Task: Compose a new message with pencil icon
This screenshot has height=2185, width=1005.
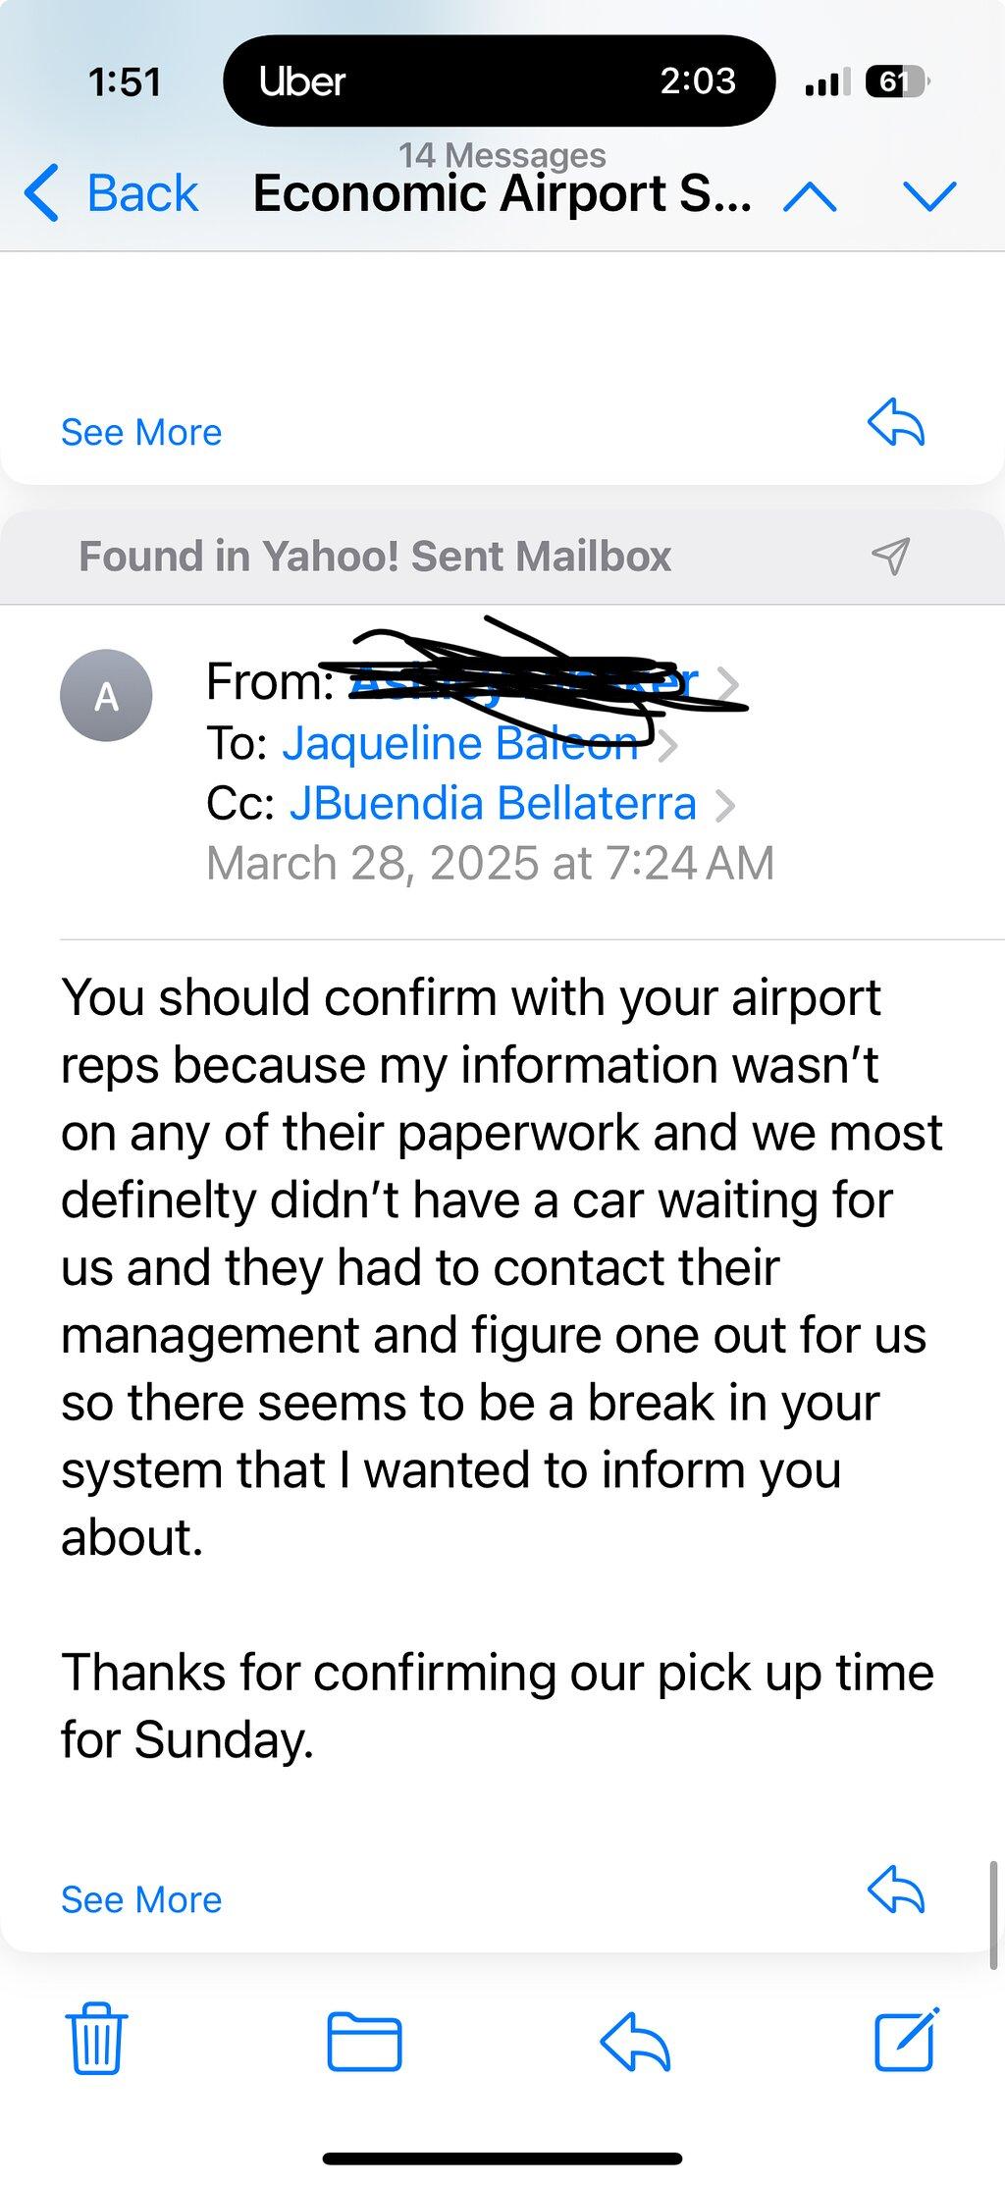Action: (x=906, y=2039)
